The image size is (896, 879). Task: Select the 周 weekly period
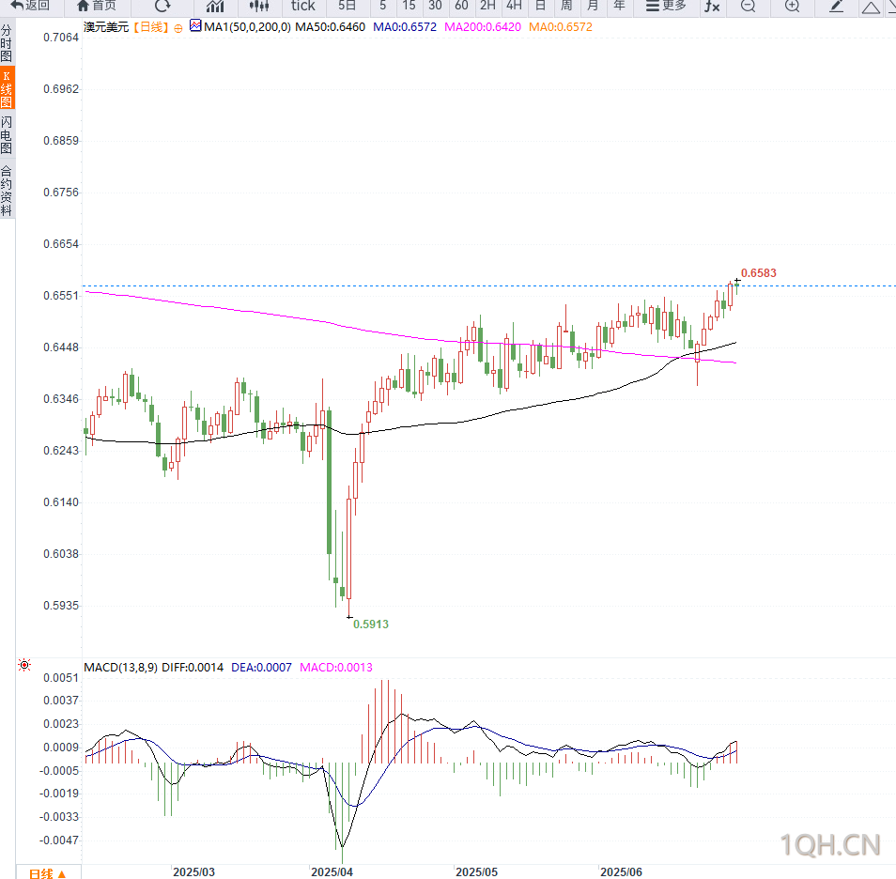coord(566,6)
